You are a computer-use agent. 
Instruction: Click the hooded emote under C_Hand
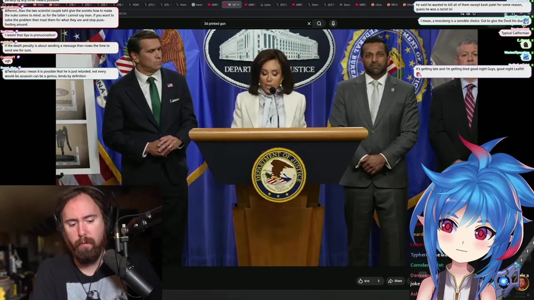[525, 45]
